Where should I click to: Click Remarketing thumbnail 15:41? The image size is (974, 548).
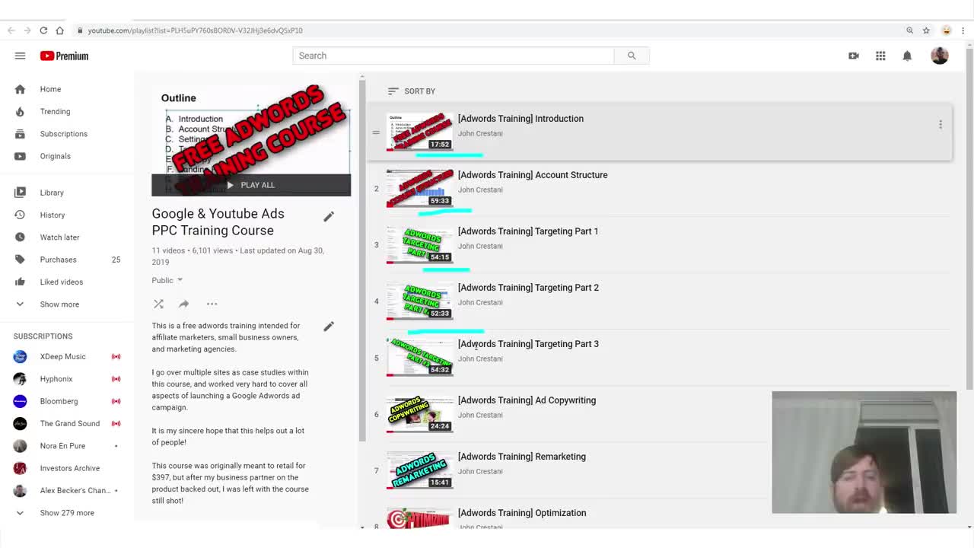[x=419, y=470]
